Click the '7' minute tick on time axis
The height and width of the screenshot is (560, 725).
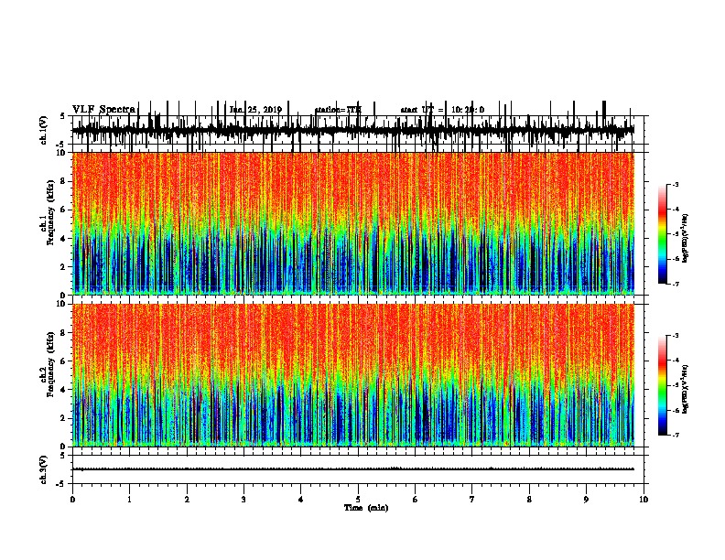point(472,500)
